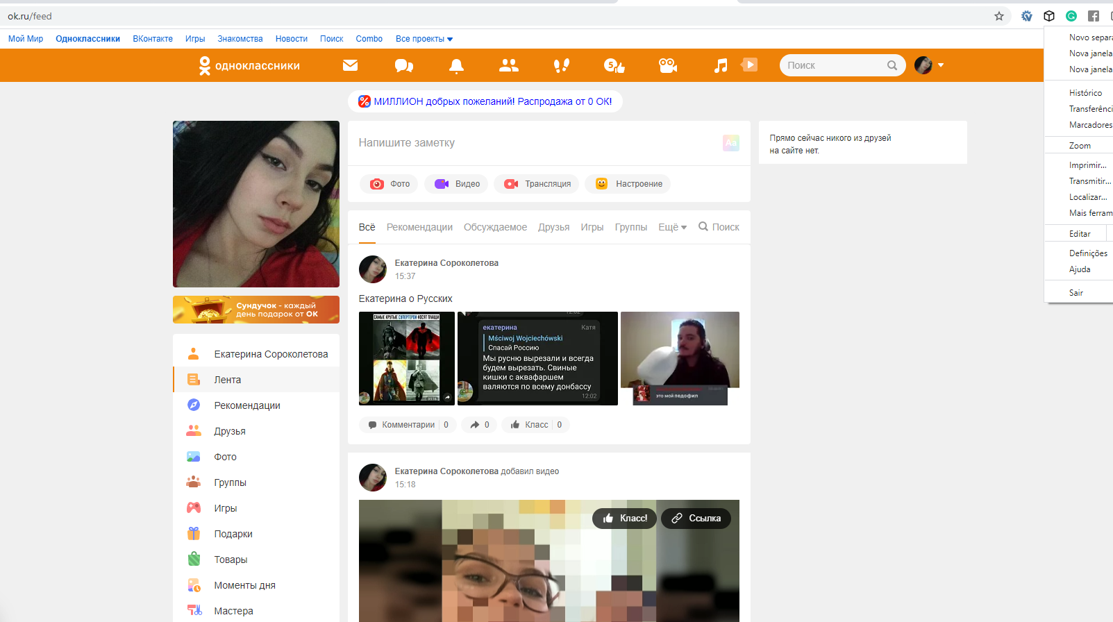This screenshot has height=622, width=1113.
Task: Select Подарки in the sidebar
Action: point(256,534)
